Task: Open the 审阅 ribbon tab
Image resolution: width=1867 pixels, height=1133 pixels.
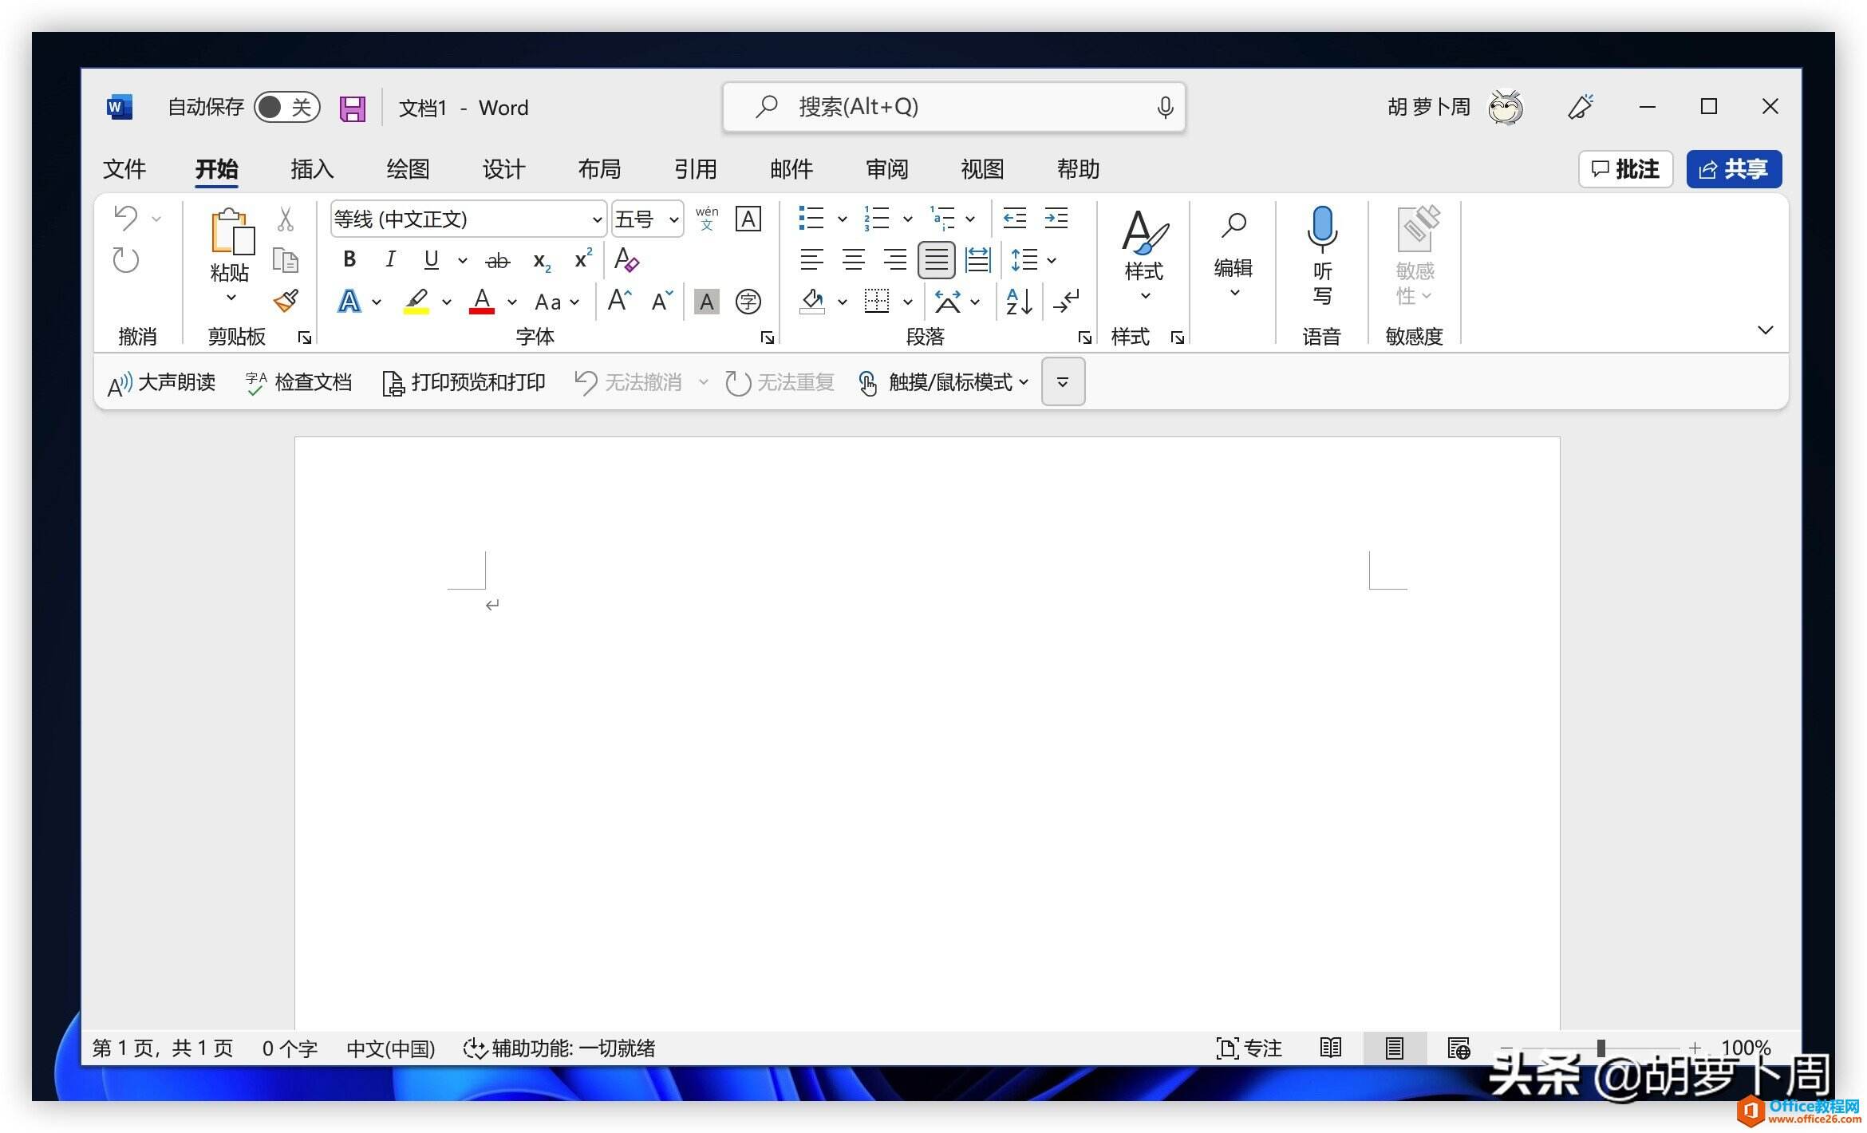Action: pos(886,169)
